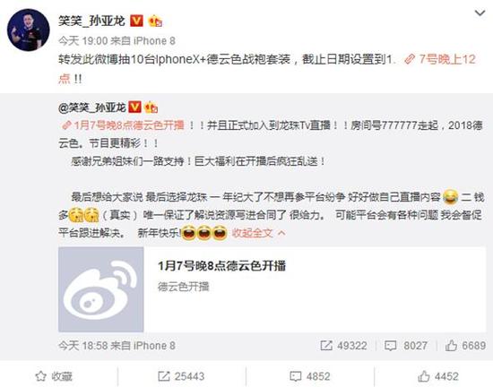Favorite this post using 收藏 star

point(54,376)
